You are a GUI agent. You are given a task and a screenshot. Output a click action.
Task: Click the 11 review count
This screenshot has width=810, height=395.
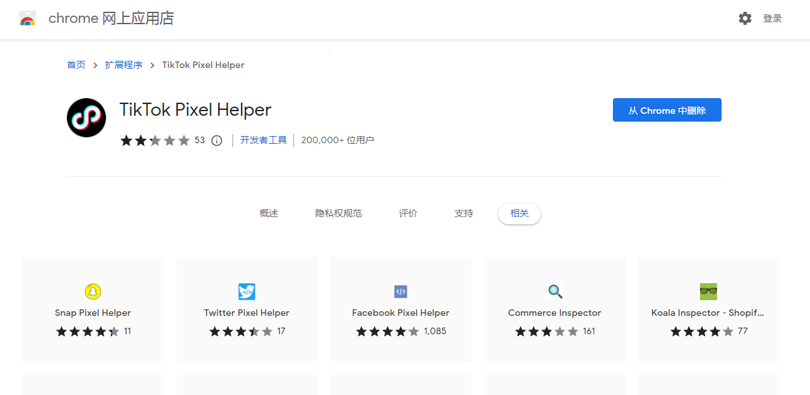click(127, 332)
